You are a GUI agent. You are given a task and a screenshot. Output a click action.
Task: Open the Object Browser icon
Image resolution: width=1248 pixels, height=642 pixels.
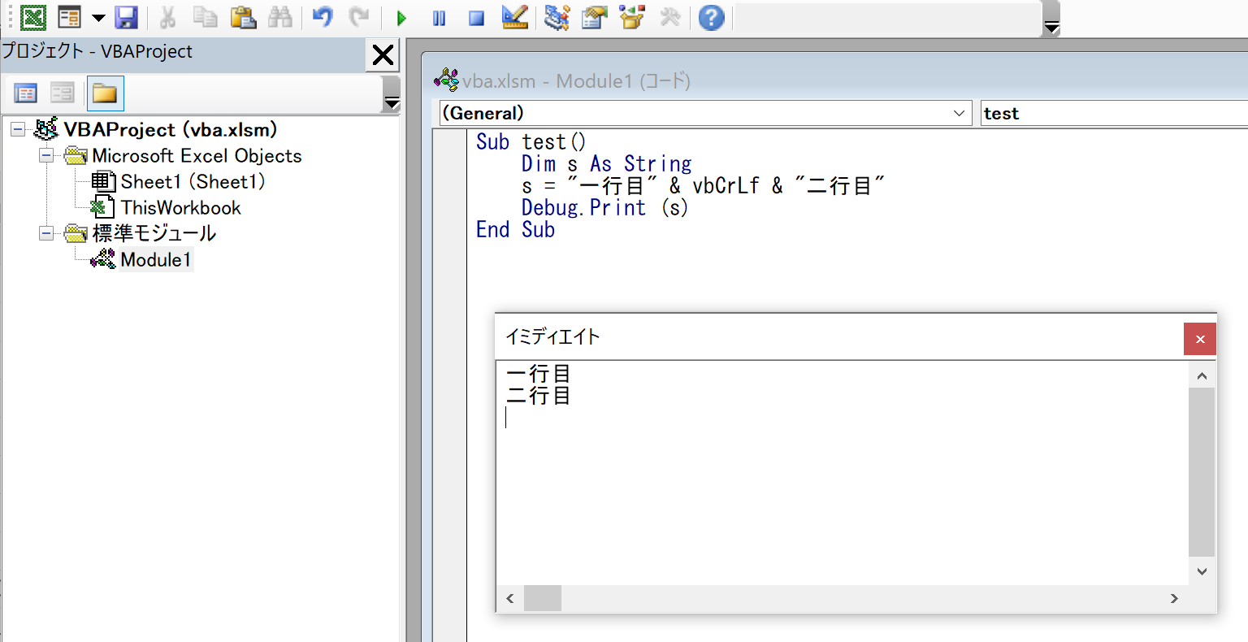pos(632,17)
